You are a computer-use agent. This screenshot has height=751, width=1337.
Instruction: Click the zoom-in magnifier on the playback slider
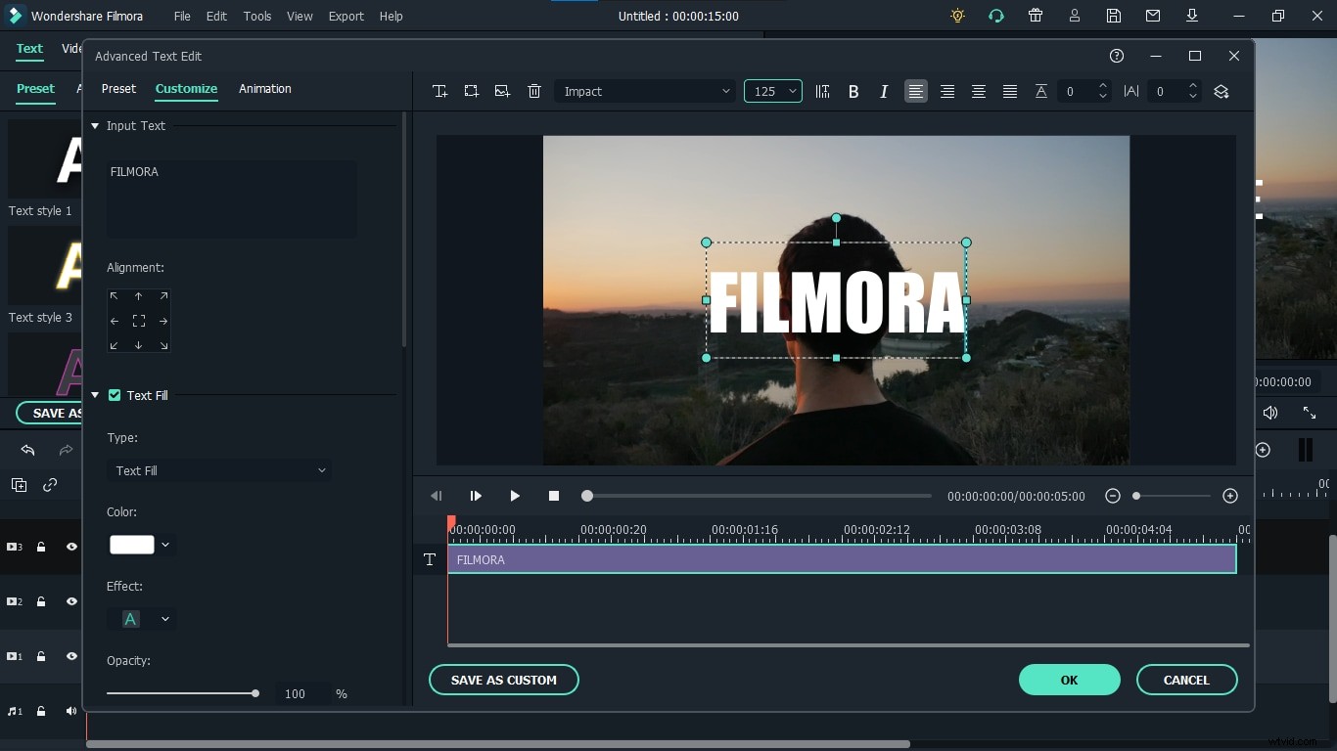(x=1231, y=496)
